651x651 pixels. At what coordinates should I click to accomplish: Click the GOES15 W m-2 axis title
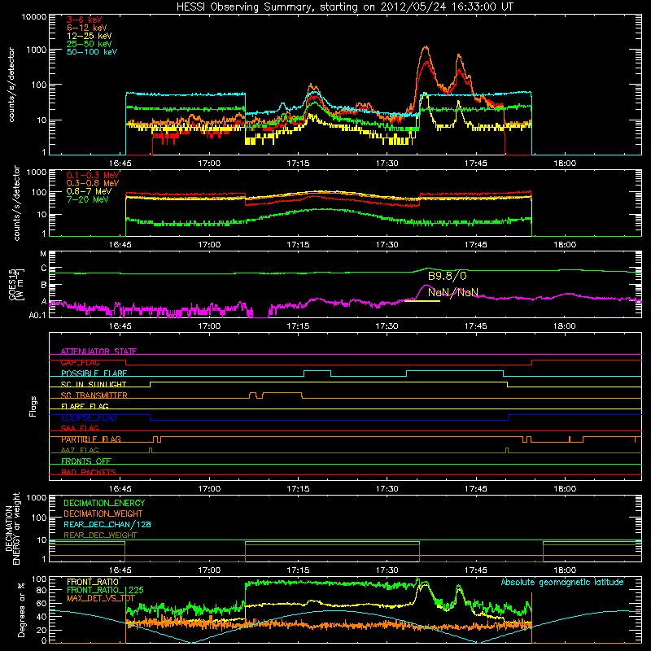[16, 284]
